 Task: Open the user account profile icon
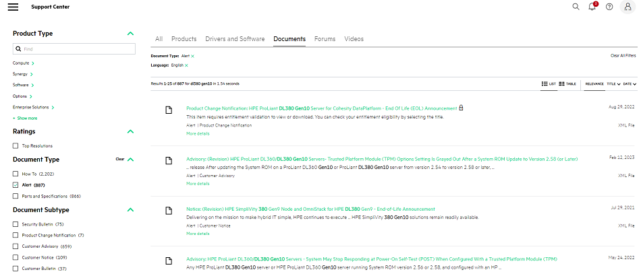[628, 7]
